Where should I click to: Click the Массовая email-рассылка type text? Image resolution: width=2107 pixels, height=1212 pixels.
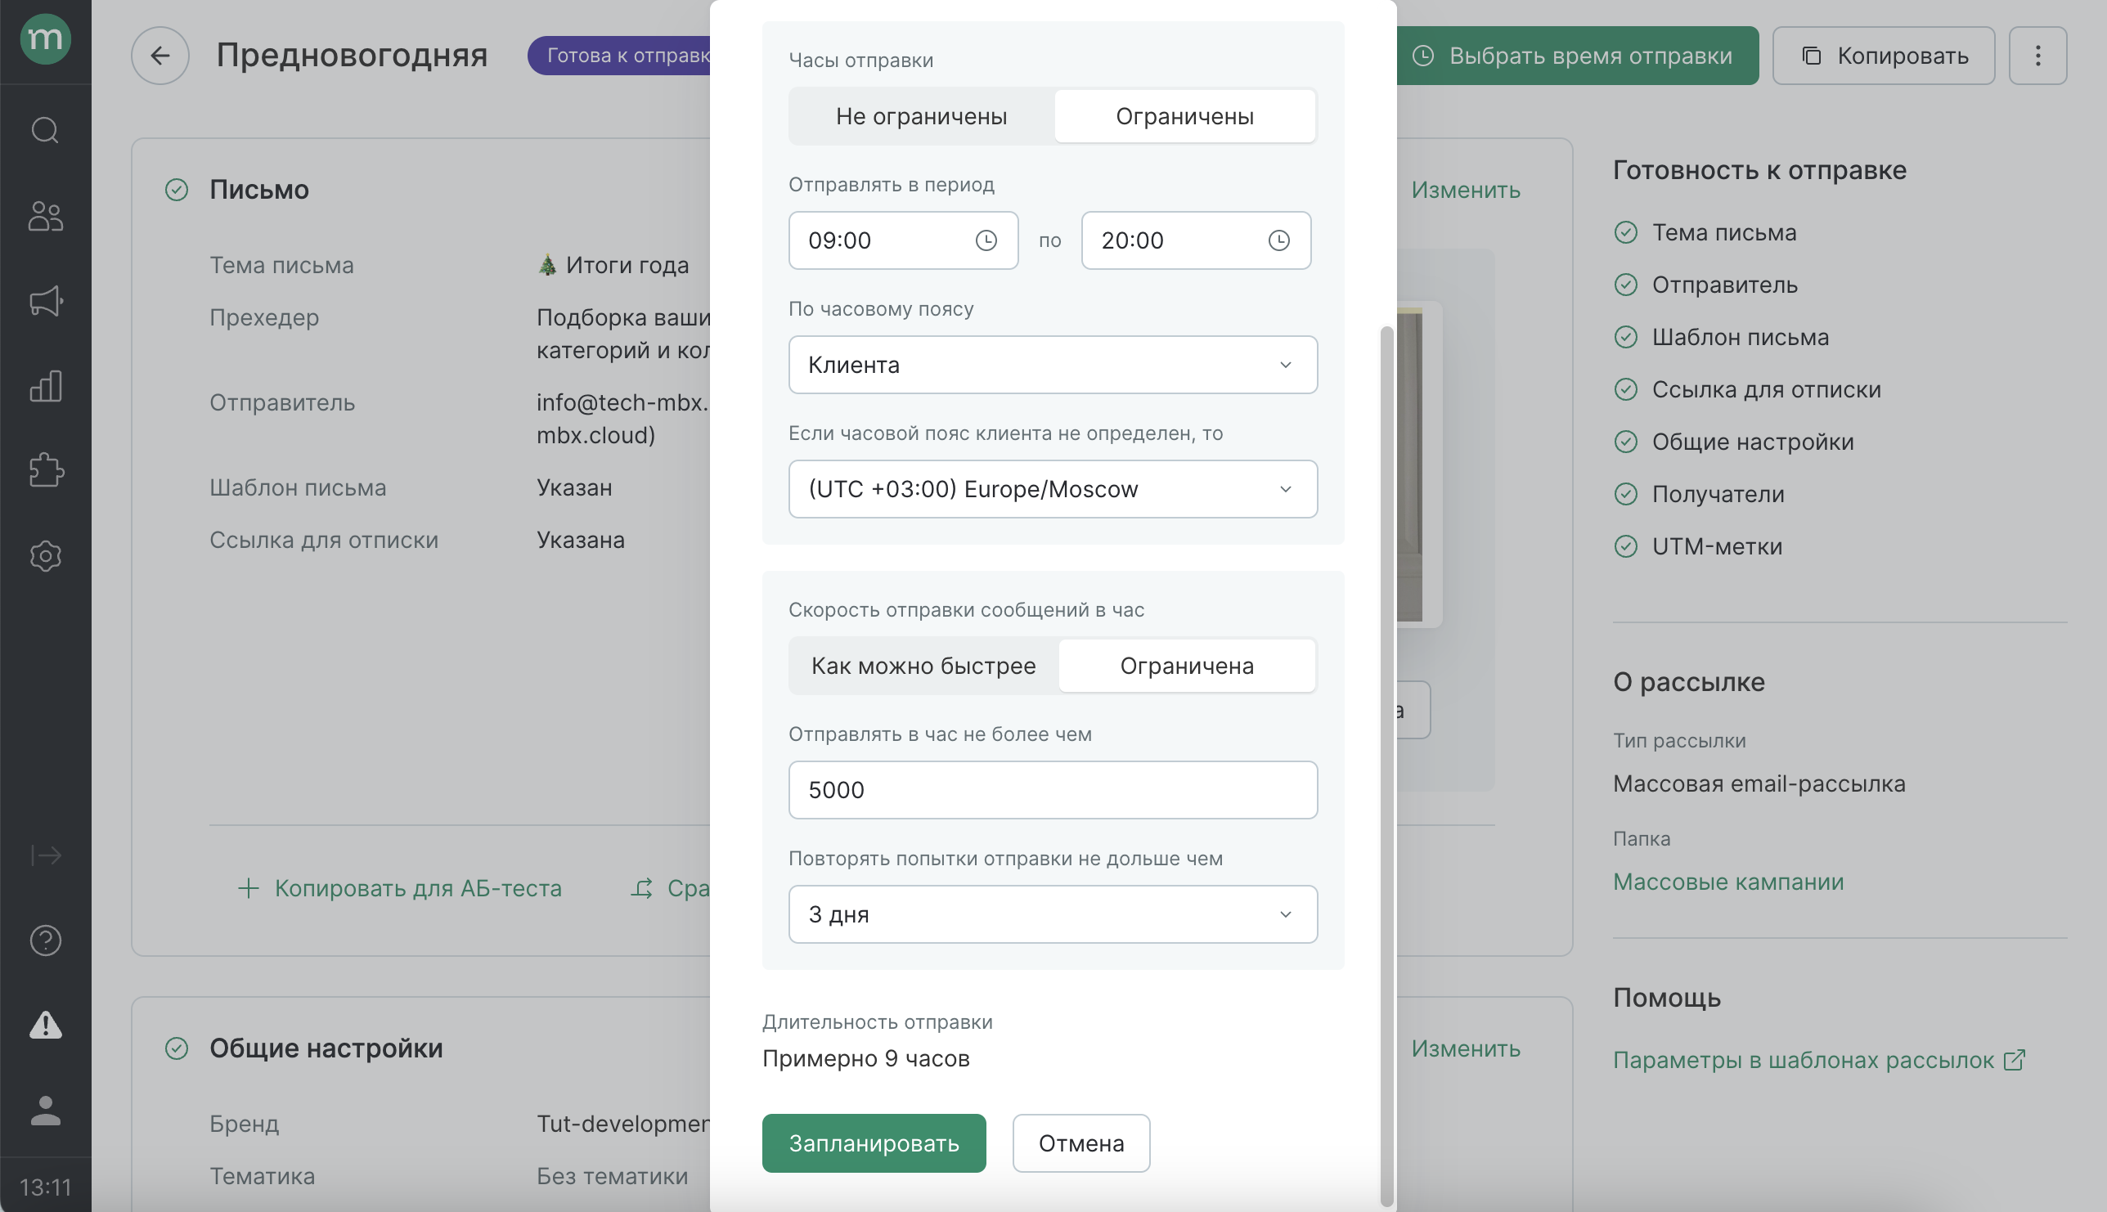tap(1759, 783)
